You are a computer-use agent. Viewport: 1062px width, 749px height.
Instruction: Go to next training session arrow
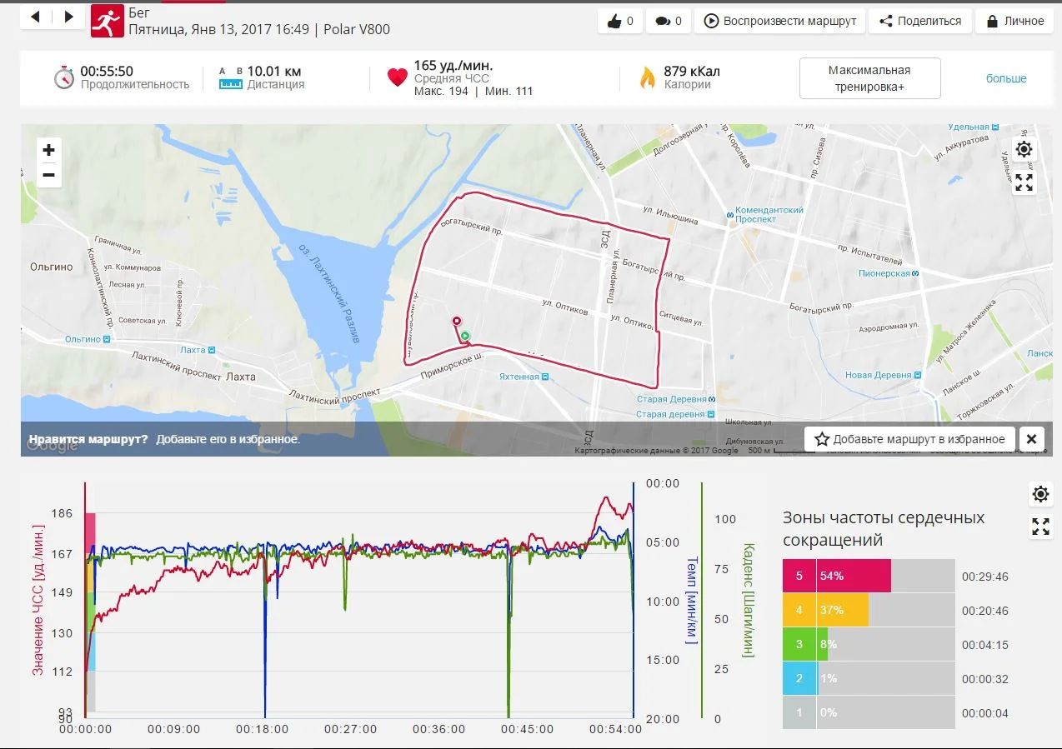tap(68, 17)
